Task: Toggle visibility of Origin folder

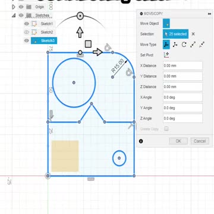Action: [21, 7]
